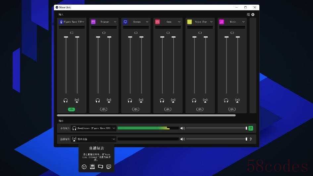Viewport: 313px width, 176px height.
Task: Mute System channel in stream mix
Action: pos(141,100)
